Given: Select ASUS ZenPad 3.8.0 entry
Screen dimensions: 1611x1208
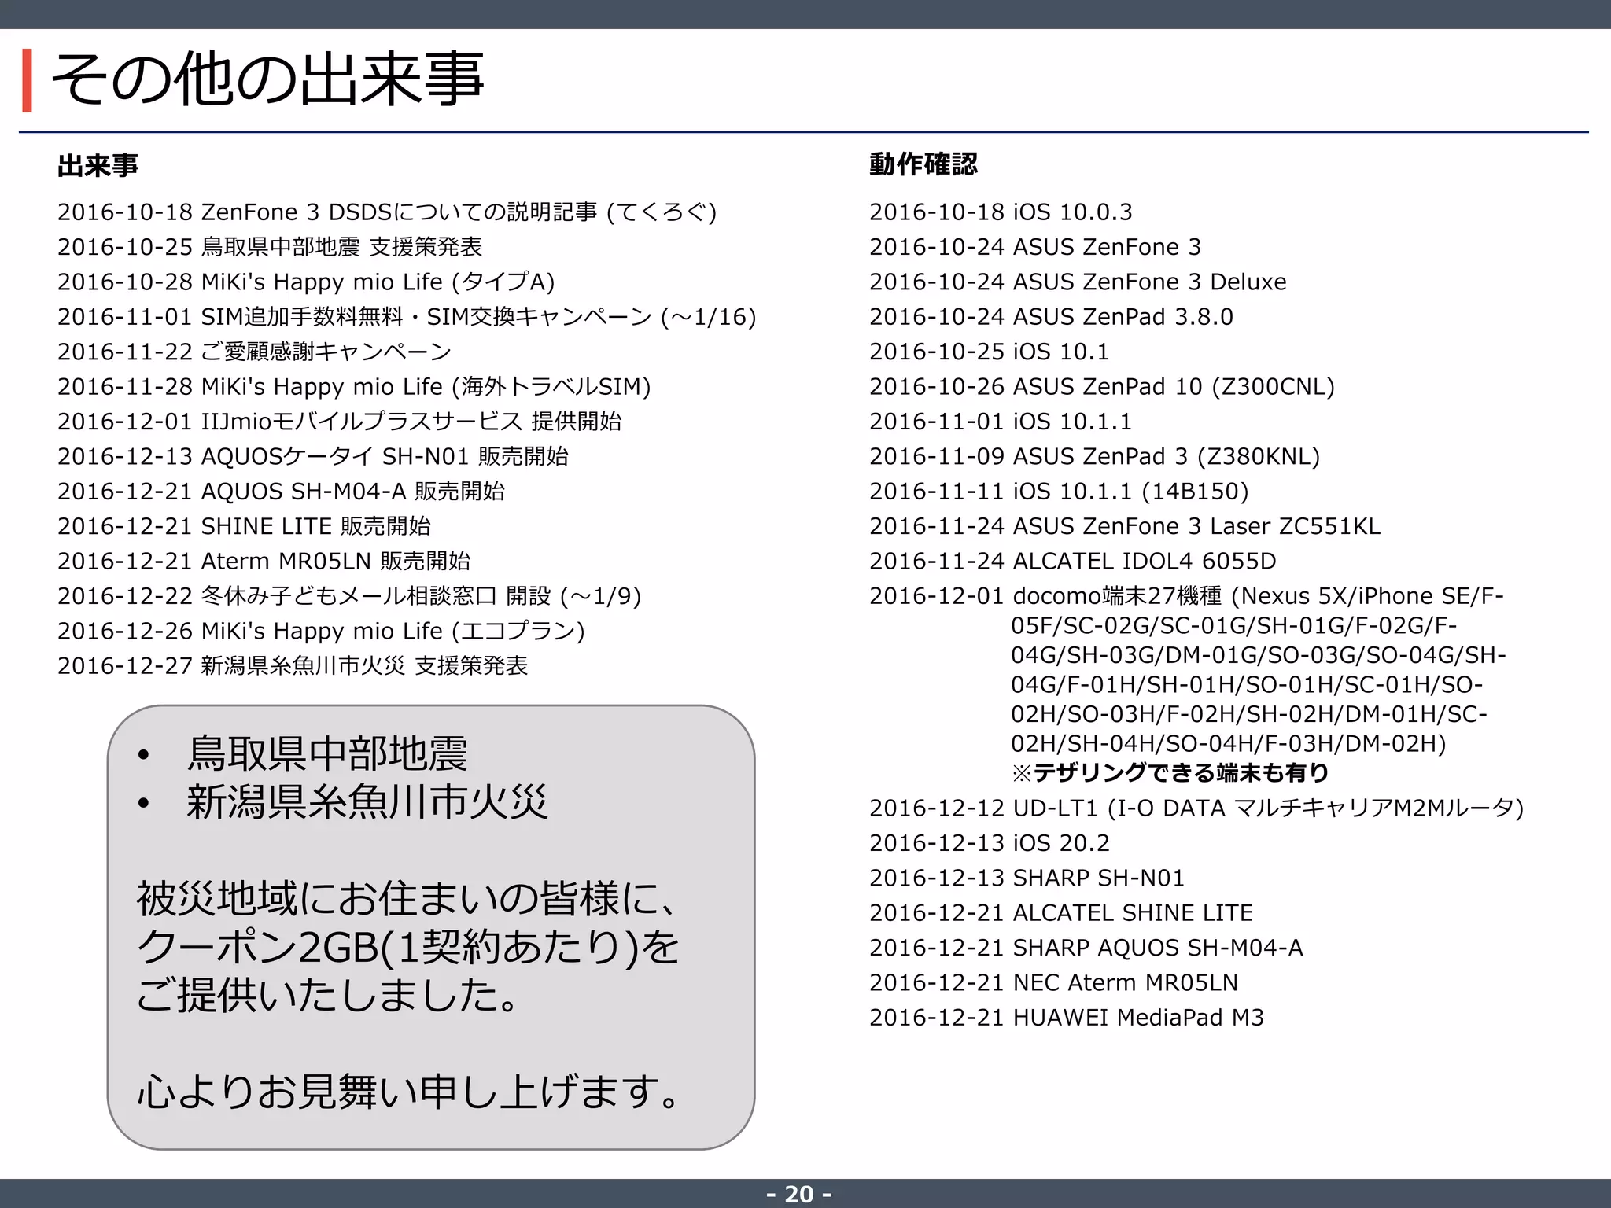Looking at the screenshot, I should point(1051,317).
